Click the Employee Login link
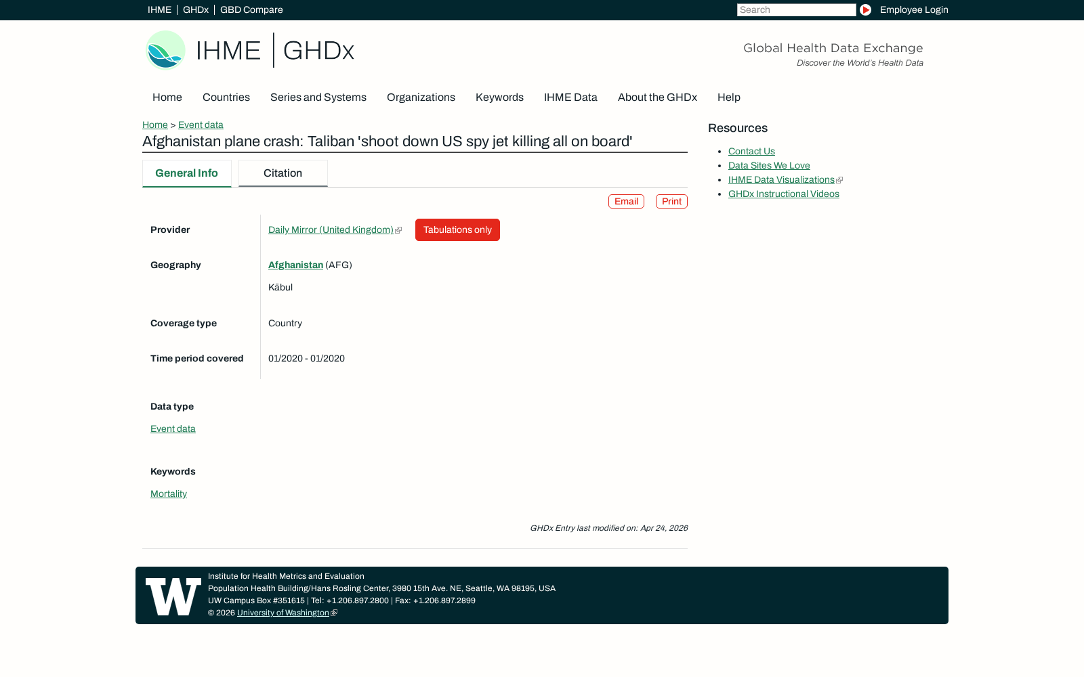Image resolution: width=1084 pixels, height=677 pixels. 914,9
